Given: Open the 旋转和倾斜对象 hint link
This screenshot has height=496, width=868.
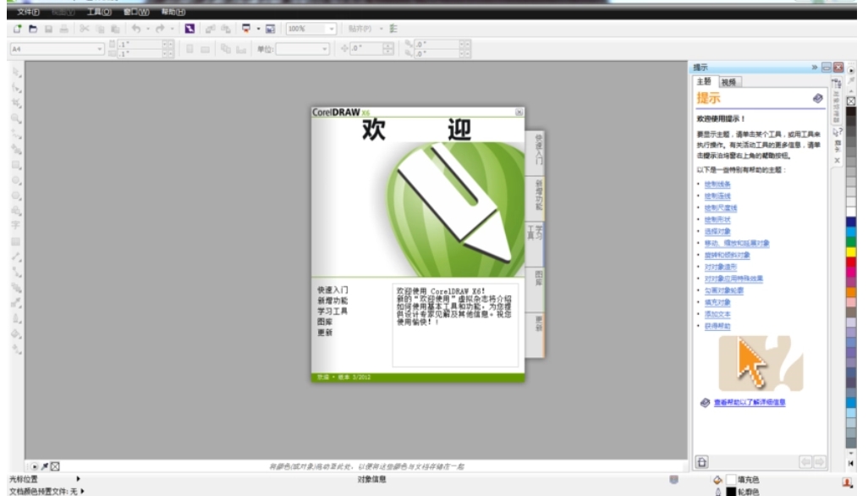Looking at the screenshot, I should [x=727, y=256].
